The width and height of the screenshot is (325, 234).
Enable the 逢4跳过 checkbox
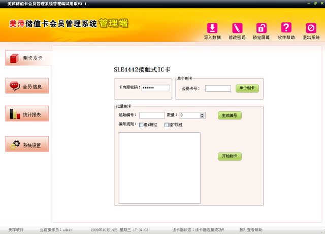tap(141, 125)
